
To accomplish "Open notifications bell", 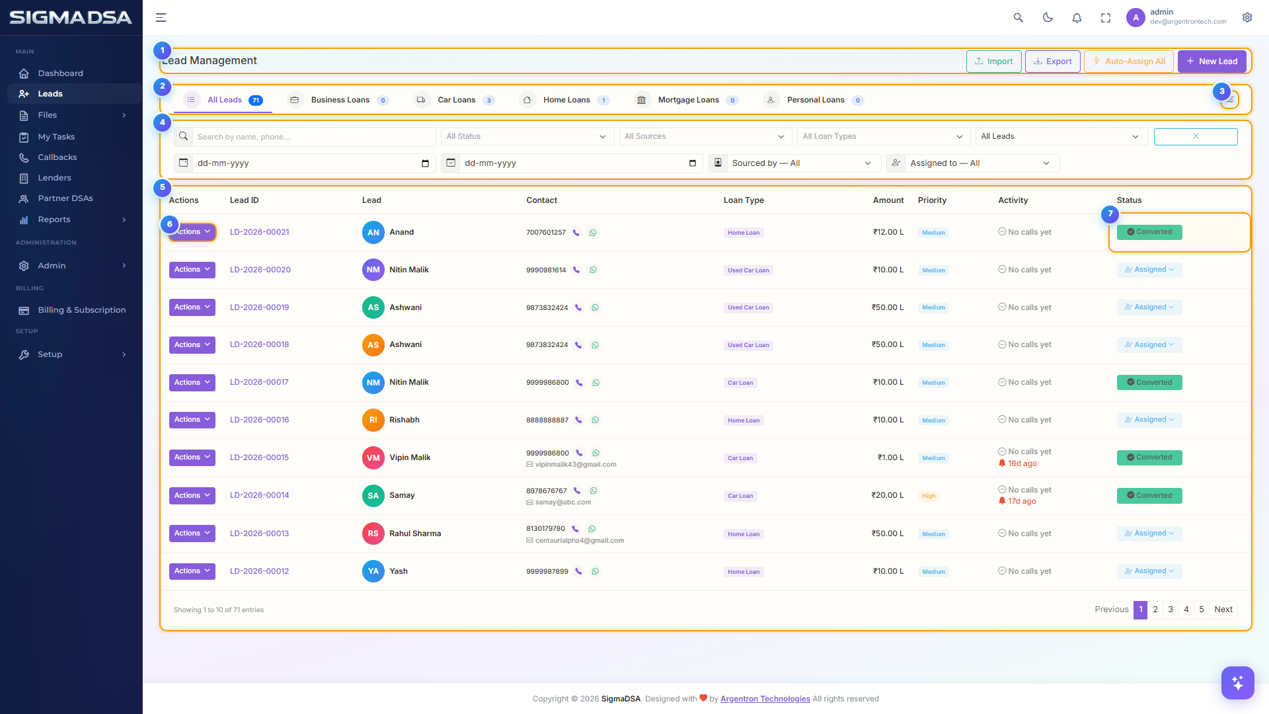I will [x=1077, y=18].
